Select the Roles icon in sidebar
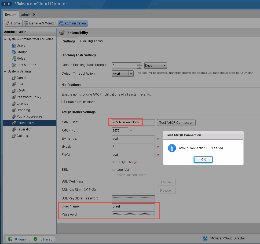The image size is (260, 244). coord(14,59)
